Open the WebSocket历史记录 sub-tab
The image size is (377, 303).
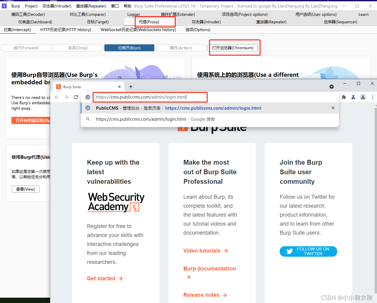[138, 30]
